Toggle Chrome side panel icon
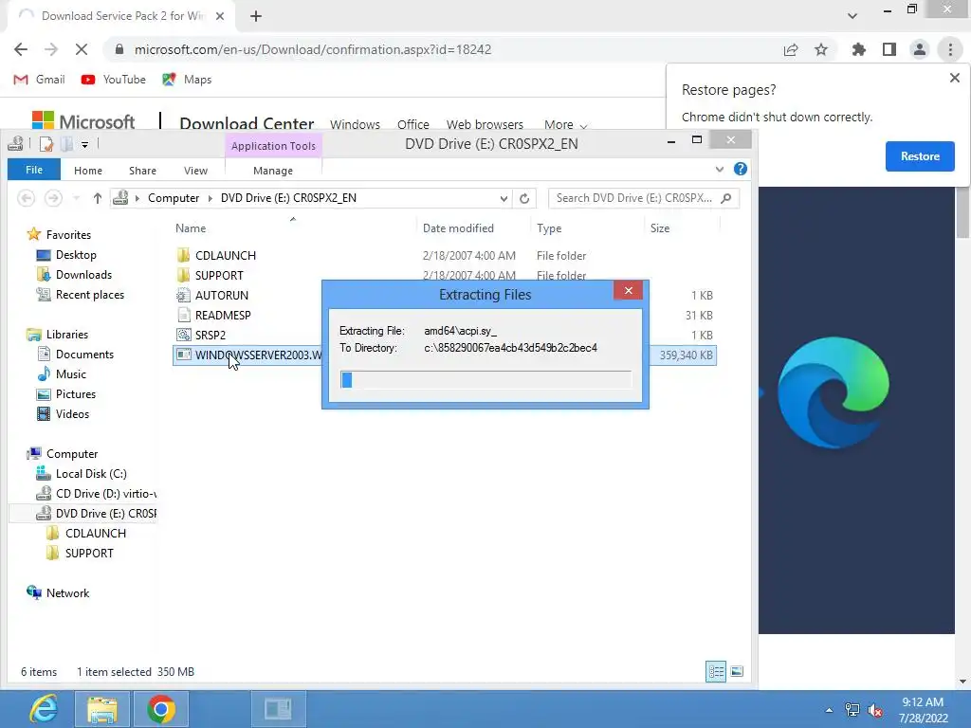971x728 pixels. click(x=889, y=49)
